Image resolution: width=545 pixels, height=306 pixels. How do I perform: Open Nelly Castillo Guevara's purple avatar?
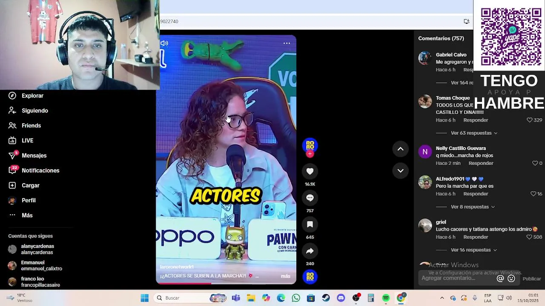coord(425,152)
